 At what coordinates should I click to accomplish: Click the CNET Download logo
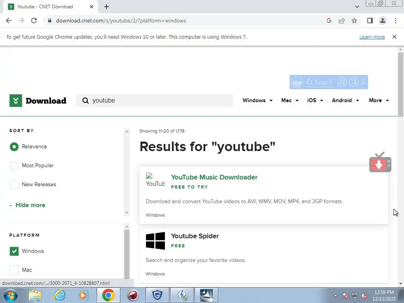click(38, 101)
